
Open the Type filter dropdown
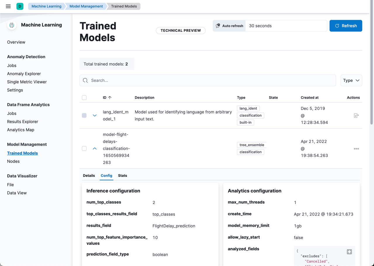[351, 80]
